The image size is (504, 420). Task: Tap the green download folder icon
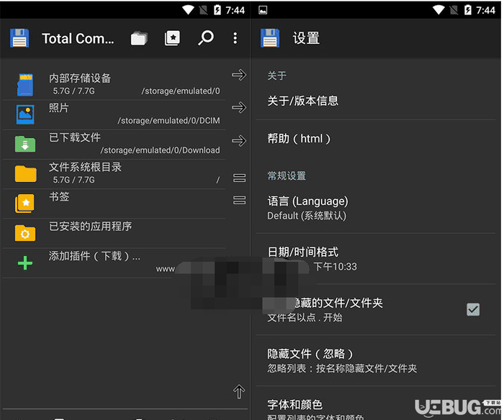click(x=25, y=144)
